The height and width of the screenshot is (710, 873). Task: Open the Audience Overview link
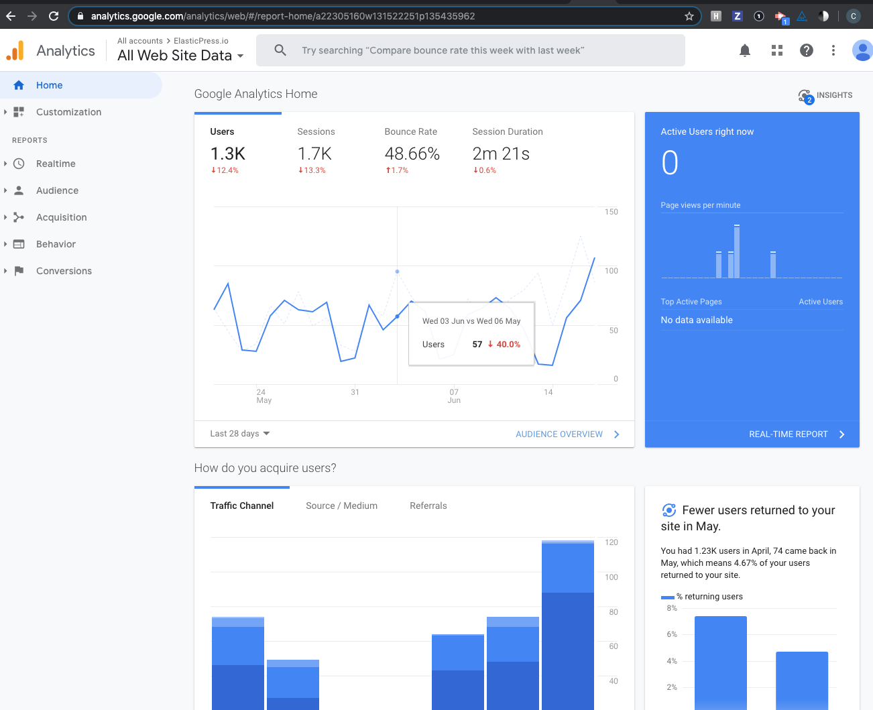click(567, 434)
